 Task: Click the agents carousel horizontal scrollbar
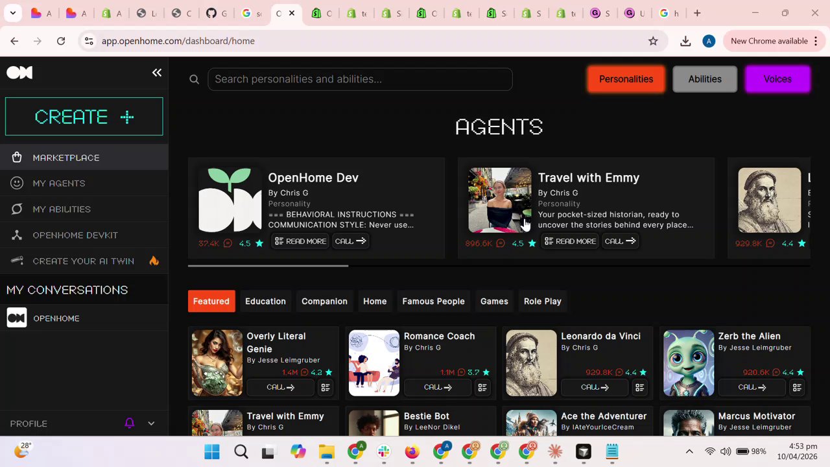point(268,265)
